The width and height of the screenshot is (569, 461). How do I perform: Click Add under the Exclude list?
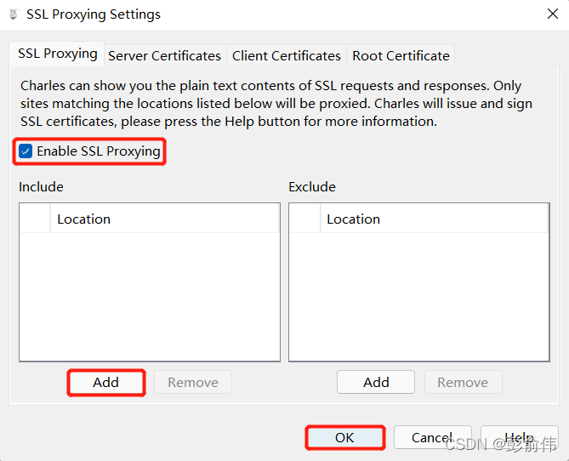(x=376, y=382)
